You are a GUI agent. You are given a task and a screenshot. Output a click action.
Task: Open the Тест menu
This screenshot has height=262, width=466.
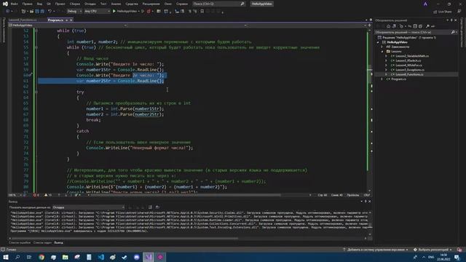(x=103, y=4)
